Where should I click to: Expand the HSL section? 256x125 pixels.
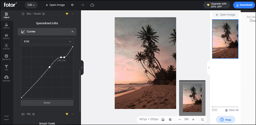pos(72,114)
